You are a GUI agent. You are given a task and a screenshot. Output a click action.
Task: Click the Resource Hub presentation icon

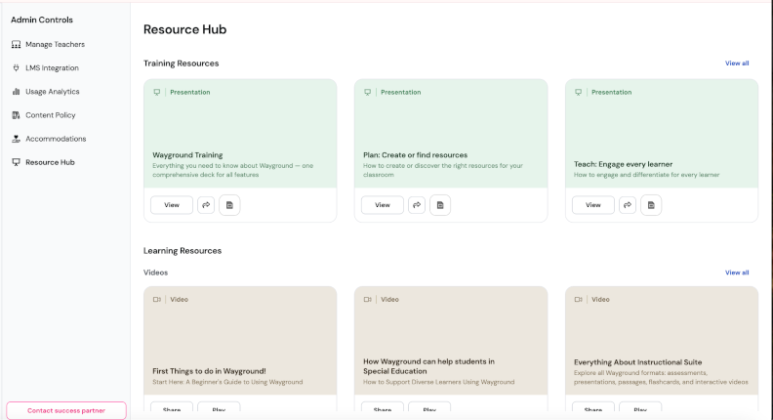[16, 162]
